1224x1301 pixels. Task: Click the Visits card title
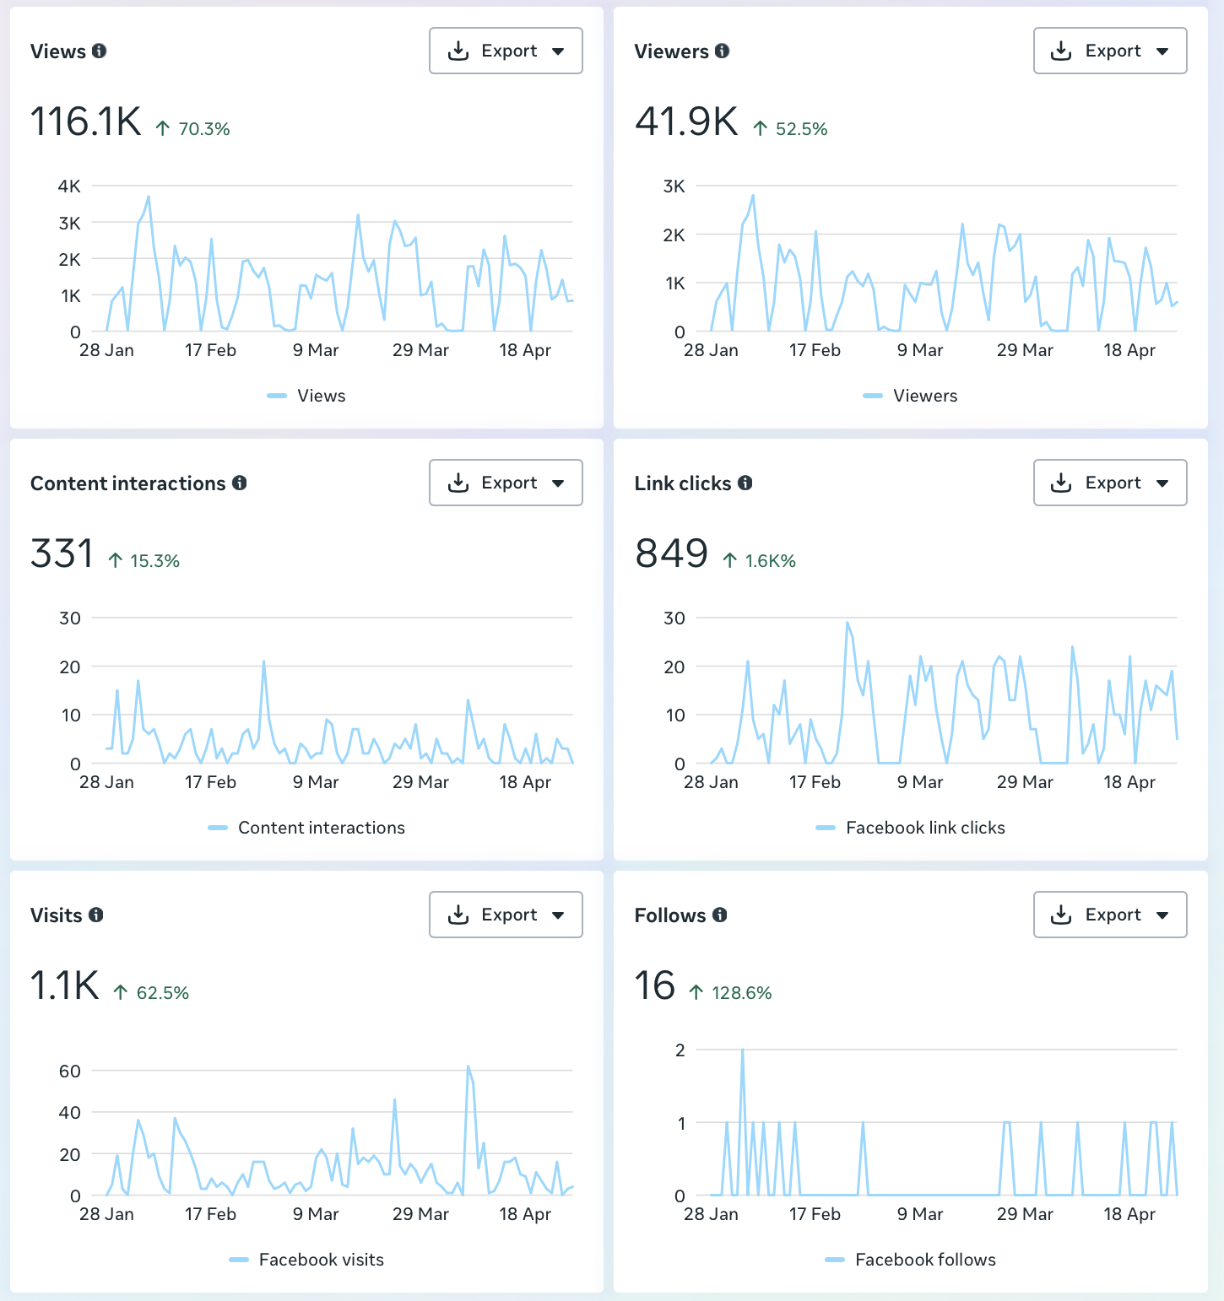point(57,915)
